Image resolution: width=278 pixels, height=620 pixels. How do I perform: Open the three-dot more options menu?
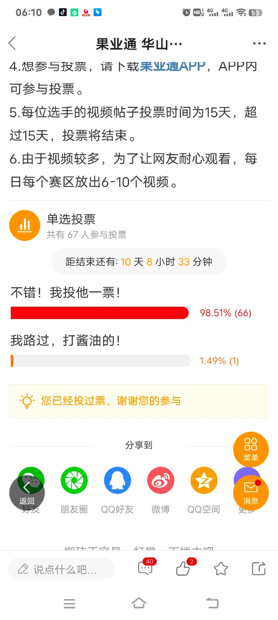(259, 43)
